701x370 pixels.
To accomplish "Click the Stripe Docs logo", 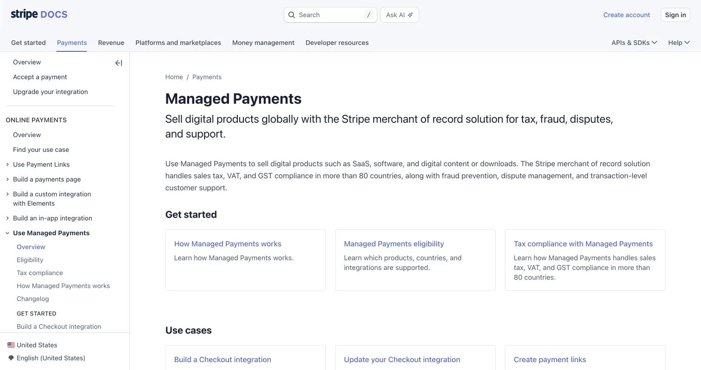I will click(39, 14).
